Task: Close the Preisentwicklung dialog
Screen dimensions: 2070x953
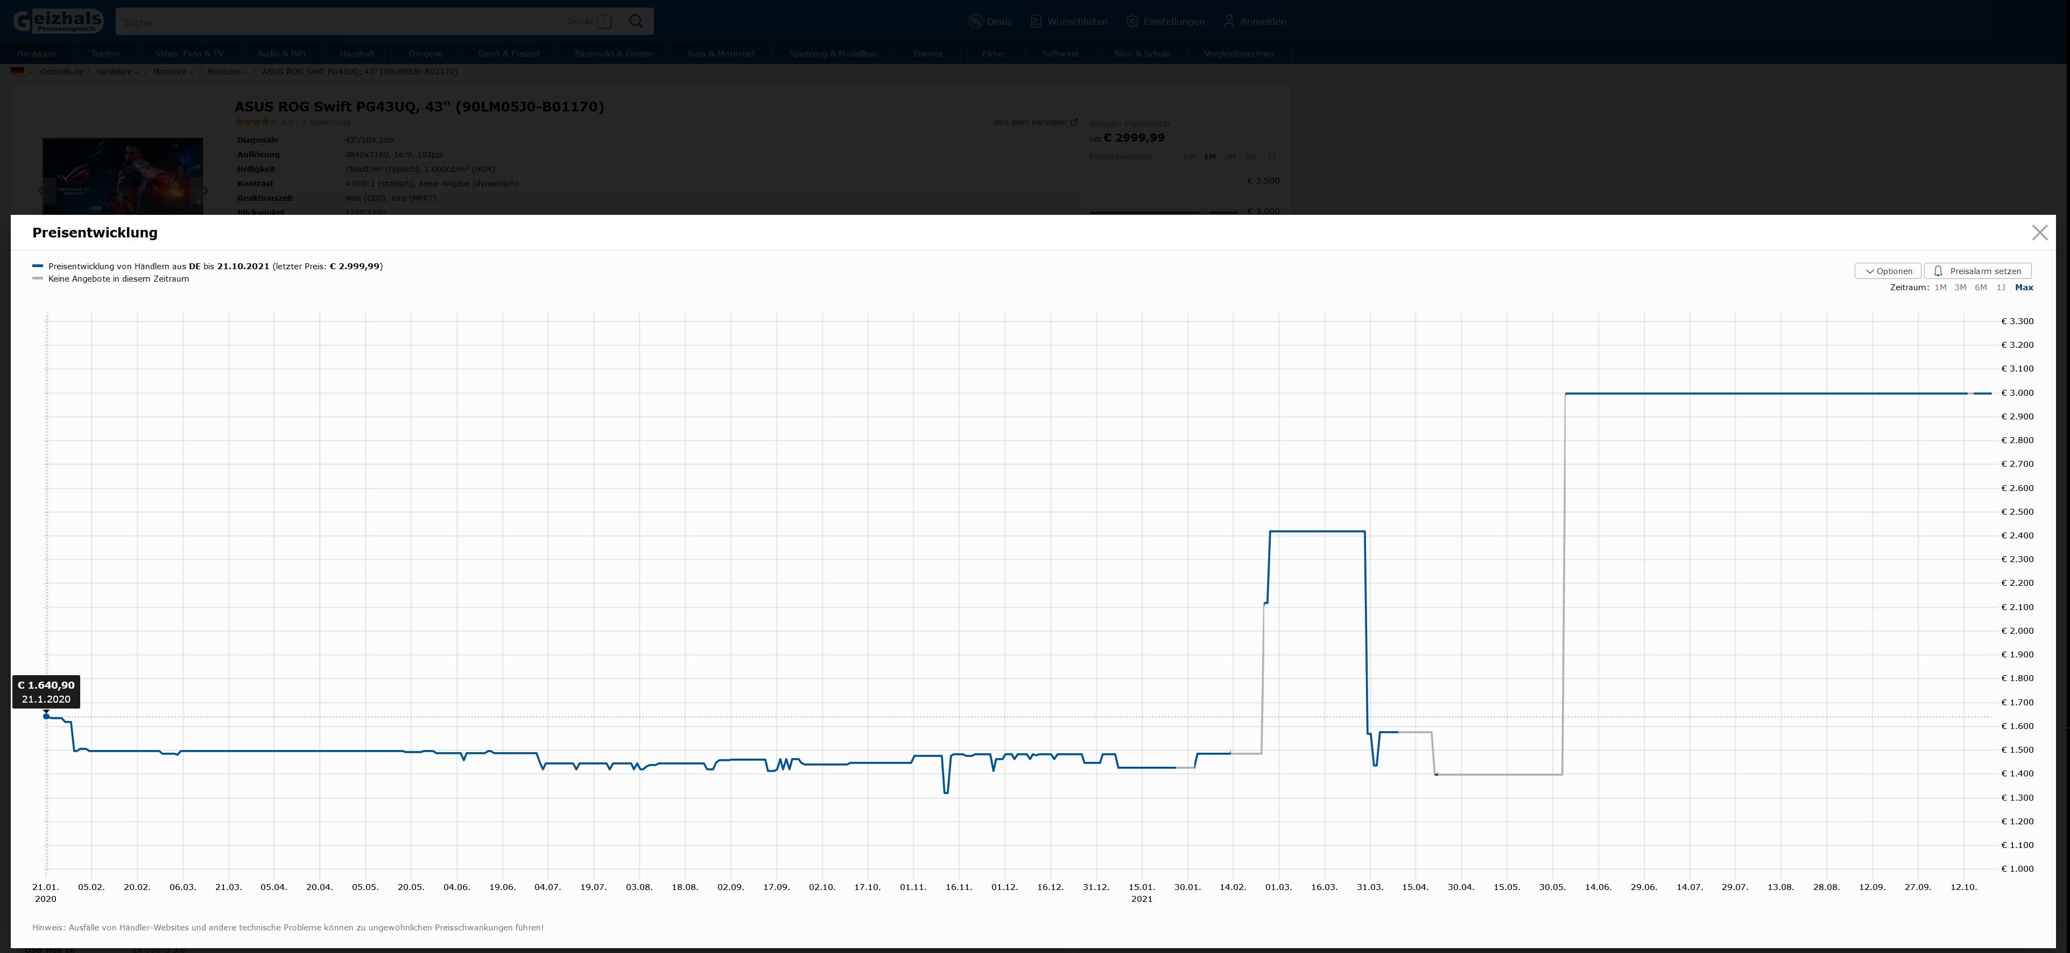Action: [2039, 232]
